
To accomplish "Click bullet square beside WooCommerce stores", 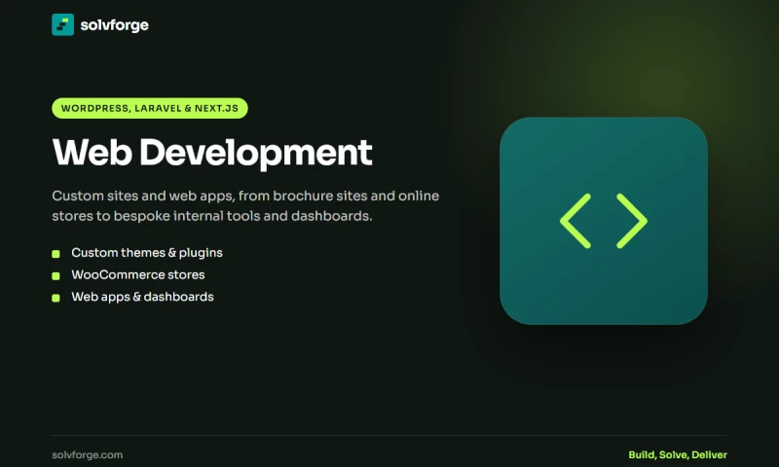I will (x=56, y=276).
